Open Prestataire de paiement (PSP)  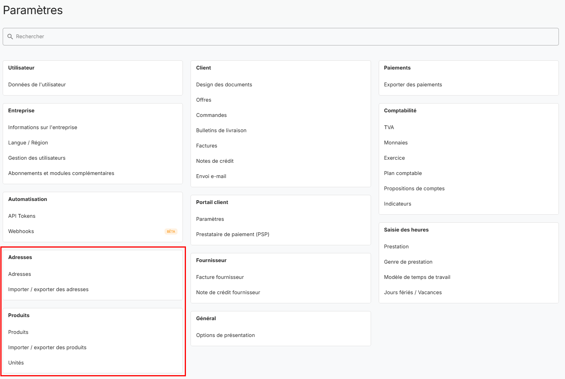click(x=233, y=235)
